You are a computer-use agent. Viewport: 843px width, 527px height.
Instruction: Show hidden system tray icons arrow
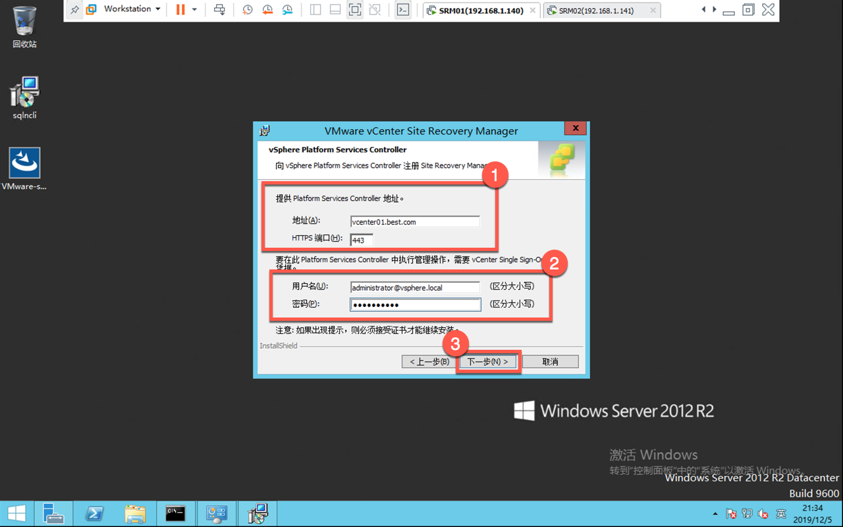[715, 514]
